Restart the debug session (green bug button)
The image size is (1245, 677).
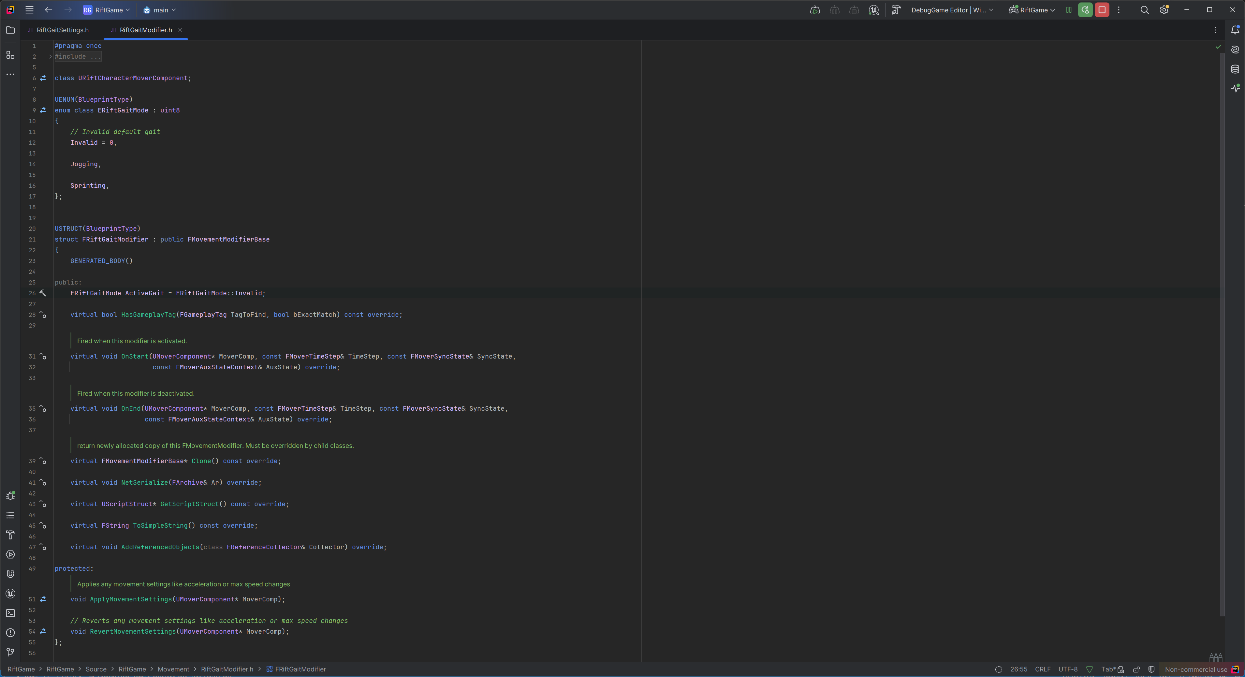[x=1086, y=10]
